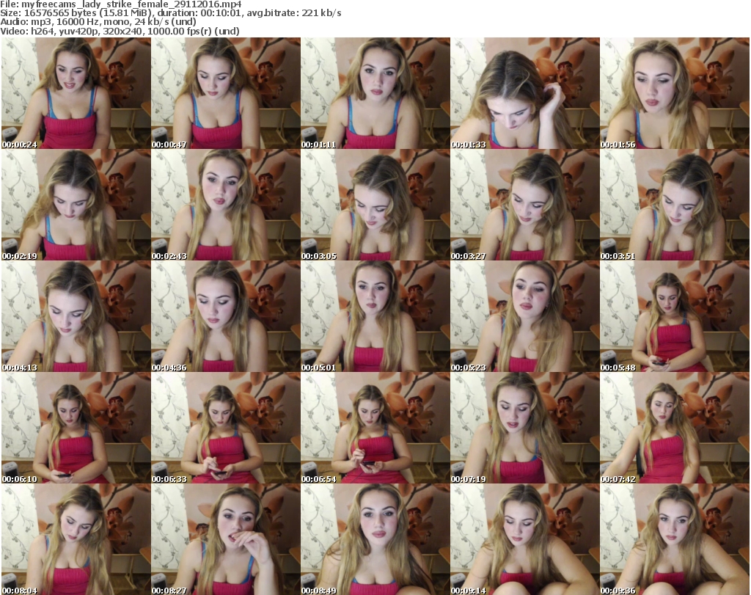Open the frame stamped 00:07:42

675,428
